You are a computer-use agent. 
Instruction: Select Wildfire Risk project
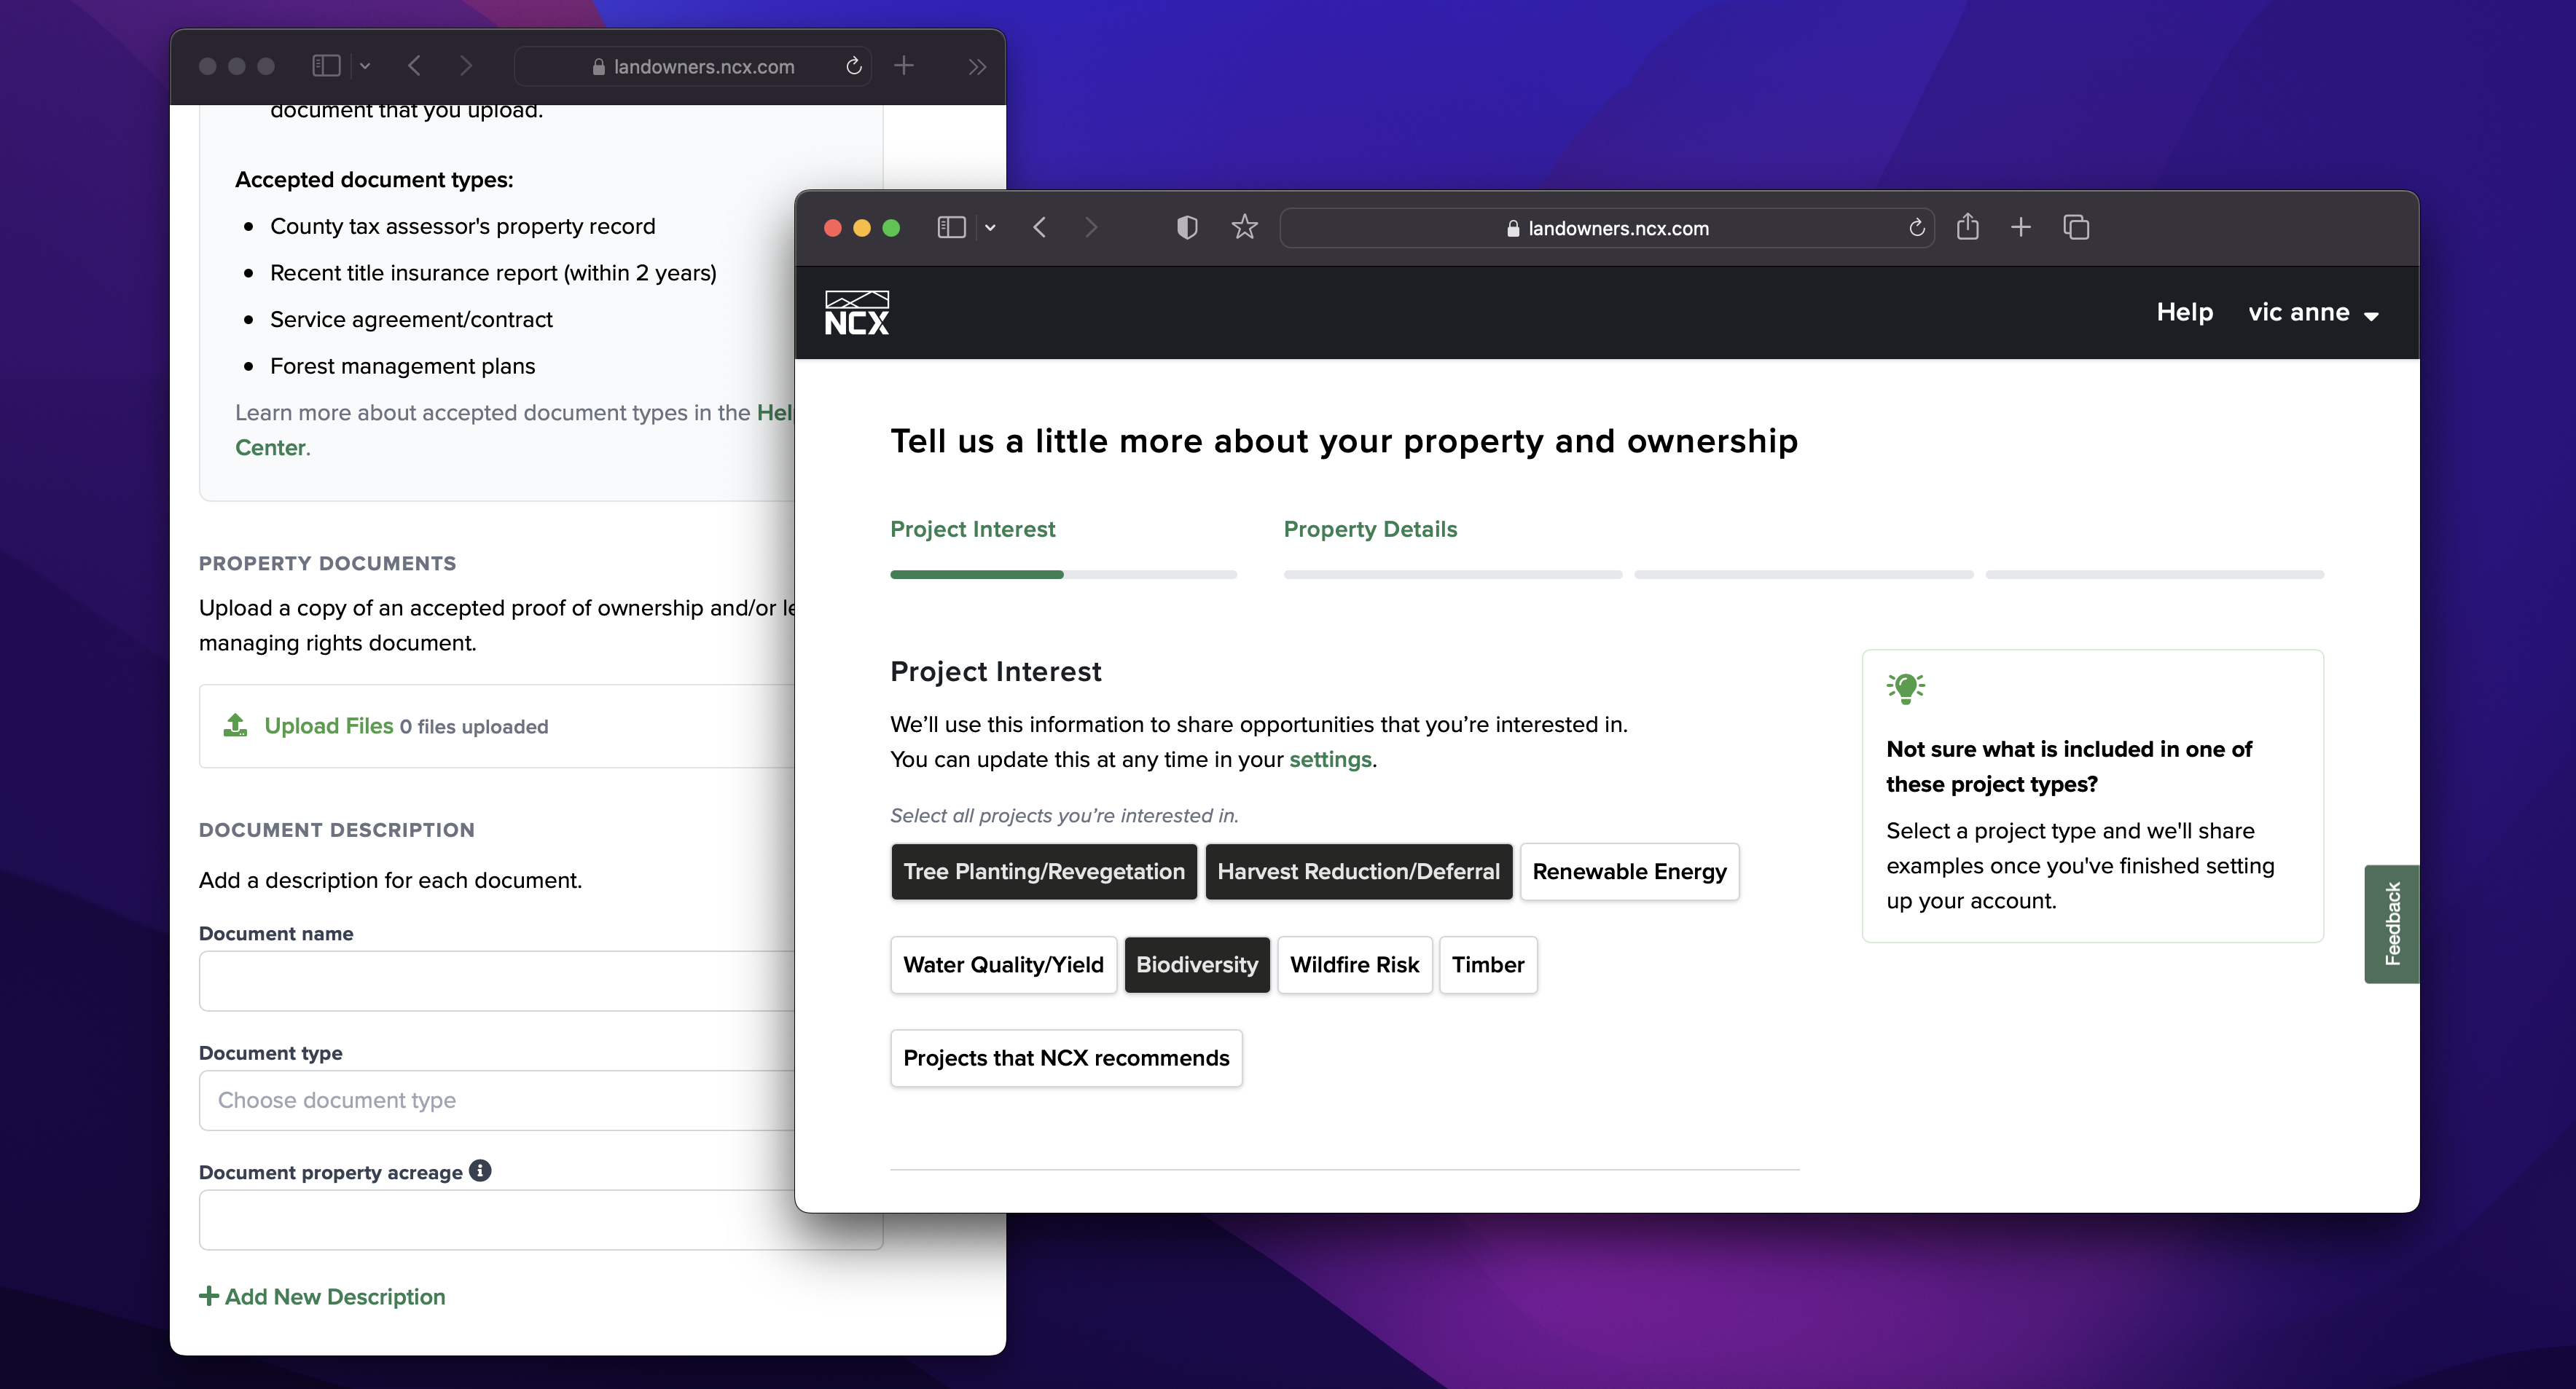1354,964
